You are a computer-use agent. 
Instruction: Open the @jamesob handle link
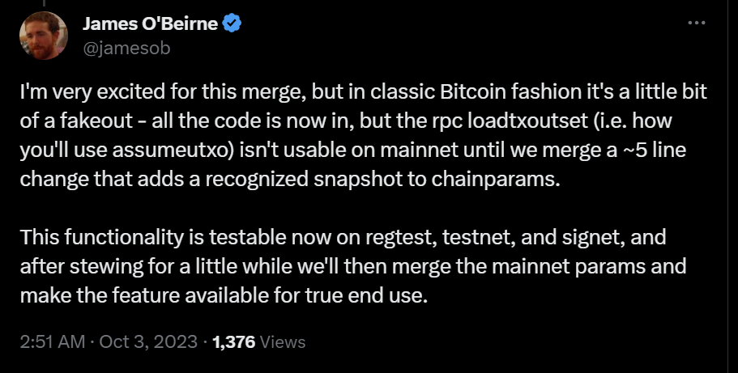pyautogui.click(x=126, y=48)
